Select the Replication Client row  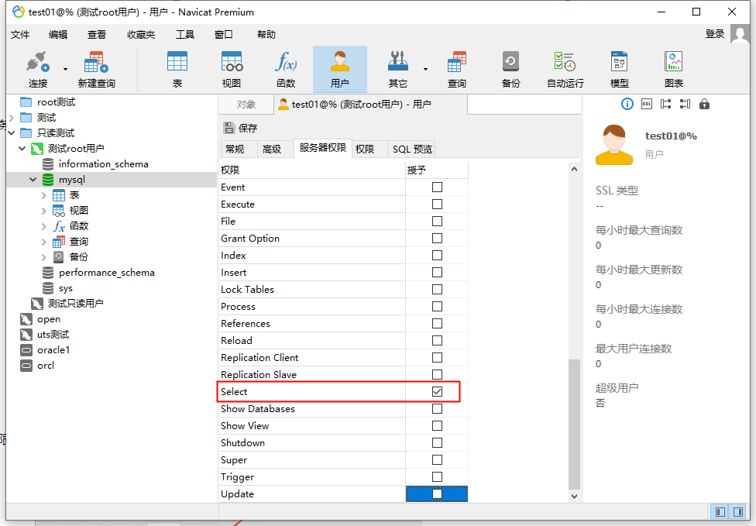pyautogui.click(x=343, y=358)
